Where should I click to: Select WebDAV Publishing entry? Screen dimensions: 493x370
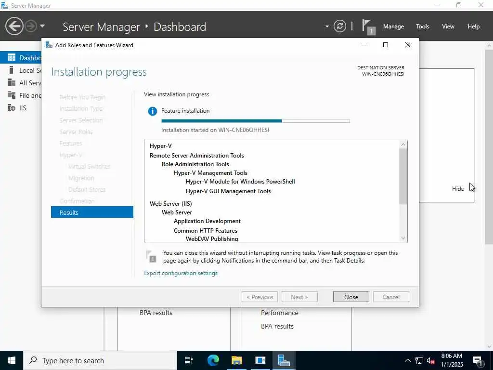tap(212, 239)
